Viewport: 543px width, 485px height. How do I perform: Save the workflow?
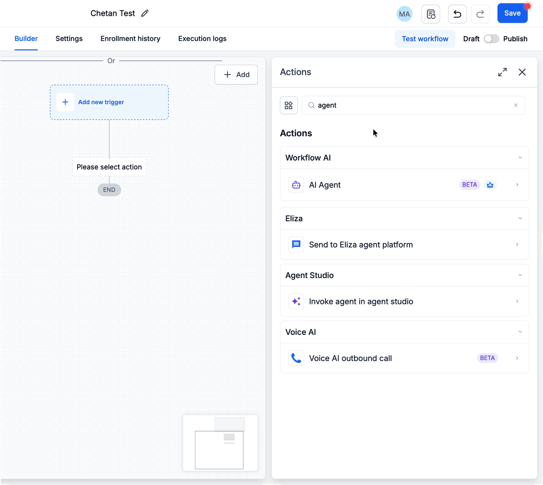pyautogui.click(x=512, y=13)
